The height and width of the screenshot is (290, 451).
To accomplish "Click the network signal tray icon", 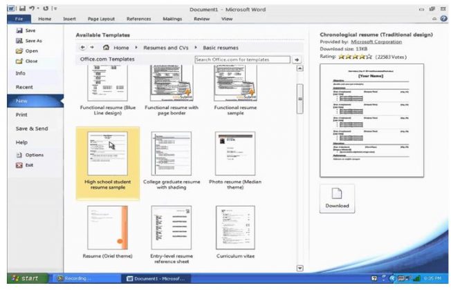I will tap(416, 278).
